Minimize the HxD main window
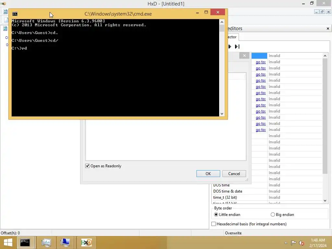This screenshot has width=332, height=249. [303, 3]
